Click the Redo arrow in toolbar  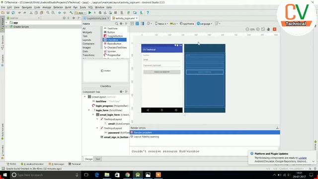point(24,12)
